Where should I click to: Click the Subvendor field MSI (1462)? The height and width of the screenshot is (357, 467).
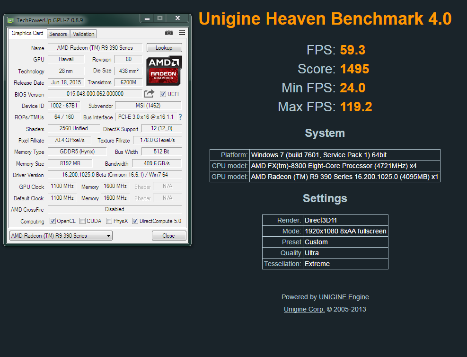[x=148, y=106]
